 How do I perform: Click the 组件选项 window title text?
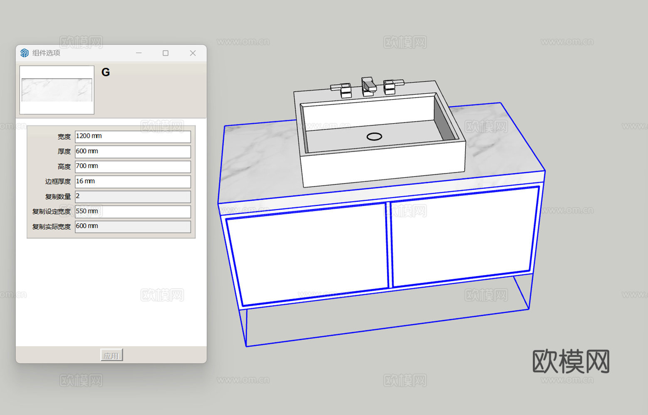[x=46, y=53]
